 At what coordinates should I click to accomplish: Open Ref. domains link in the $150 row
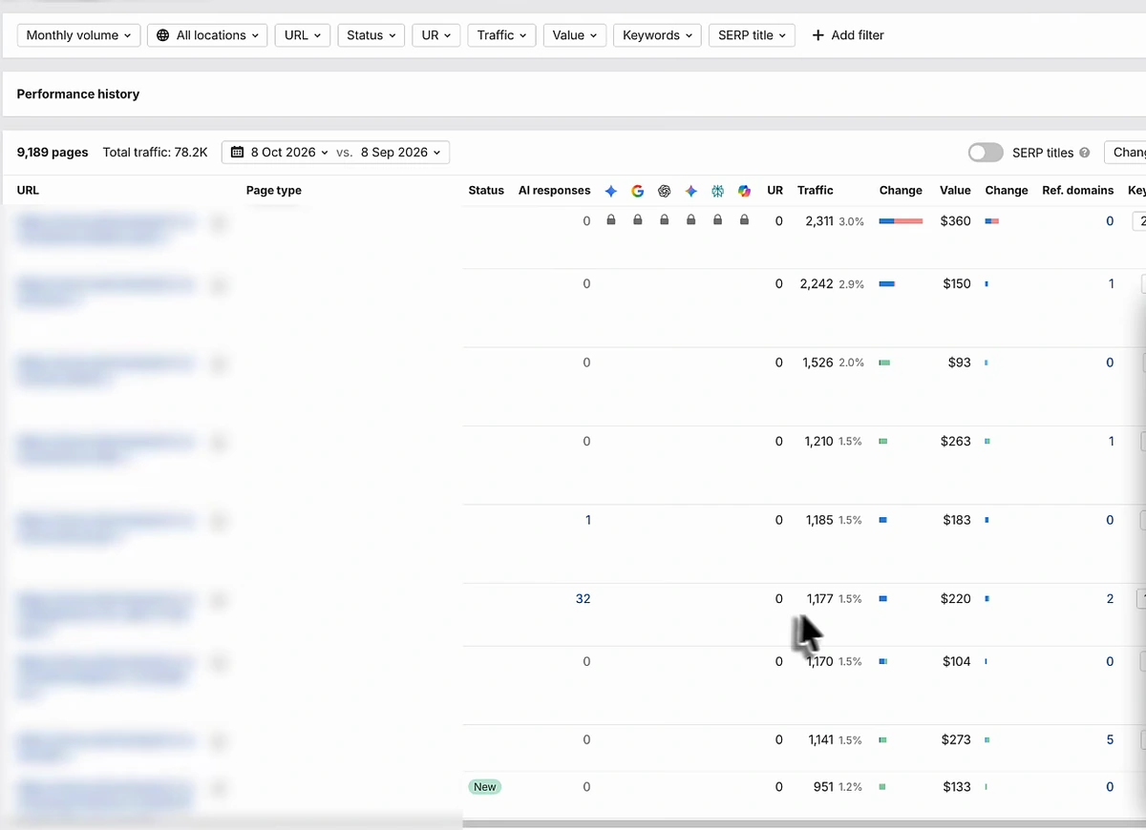[x=1112, y=284]
